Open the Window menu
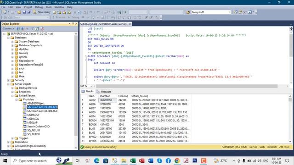This screenshot has width=294, height=165. point(59,7)
